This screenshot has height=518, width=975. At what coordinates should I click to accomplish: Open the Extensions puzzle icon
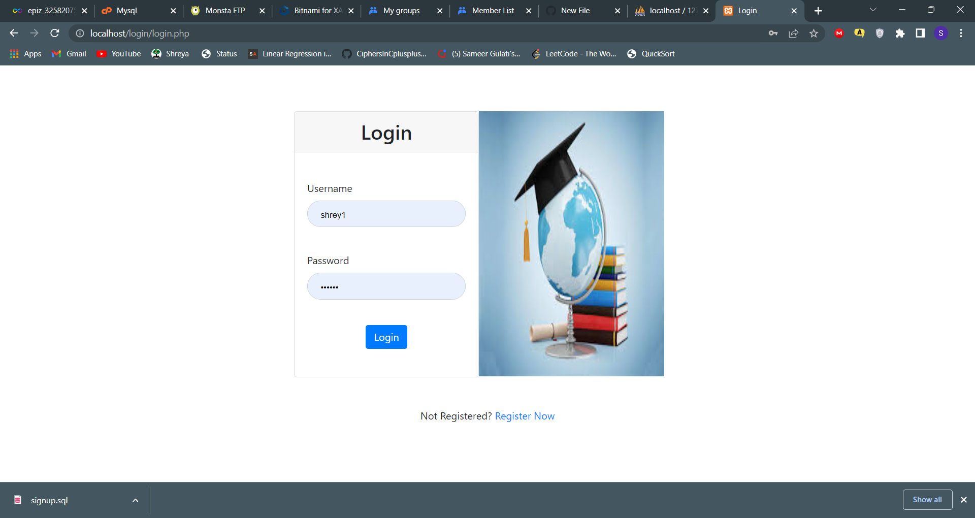click(901, 33)
